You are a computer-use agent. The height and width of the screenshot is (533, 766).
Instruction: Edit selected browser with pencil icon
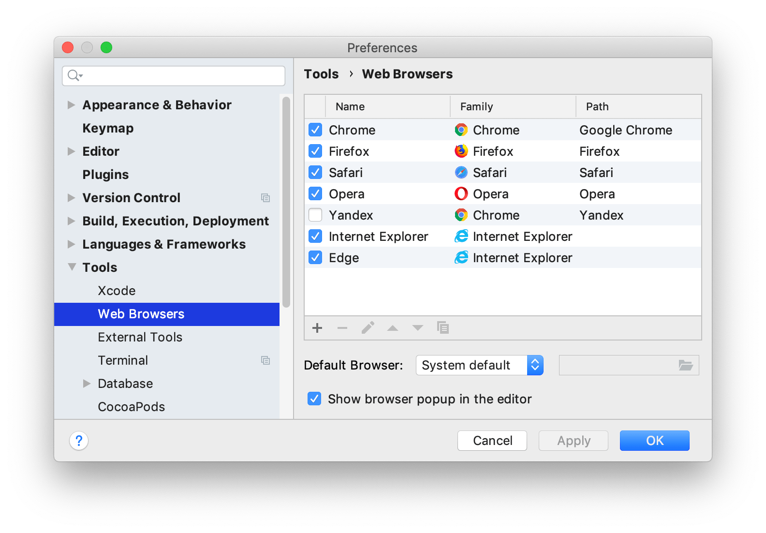[x=368, y=328]
